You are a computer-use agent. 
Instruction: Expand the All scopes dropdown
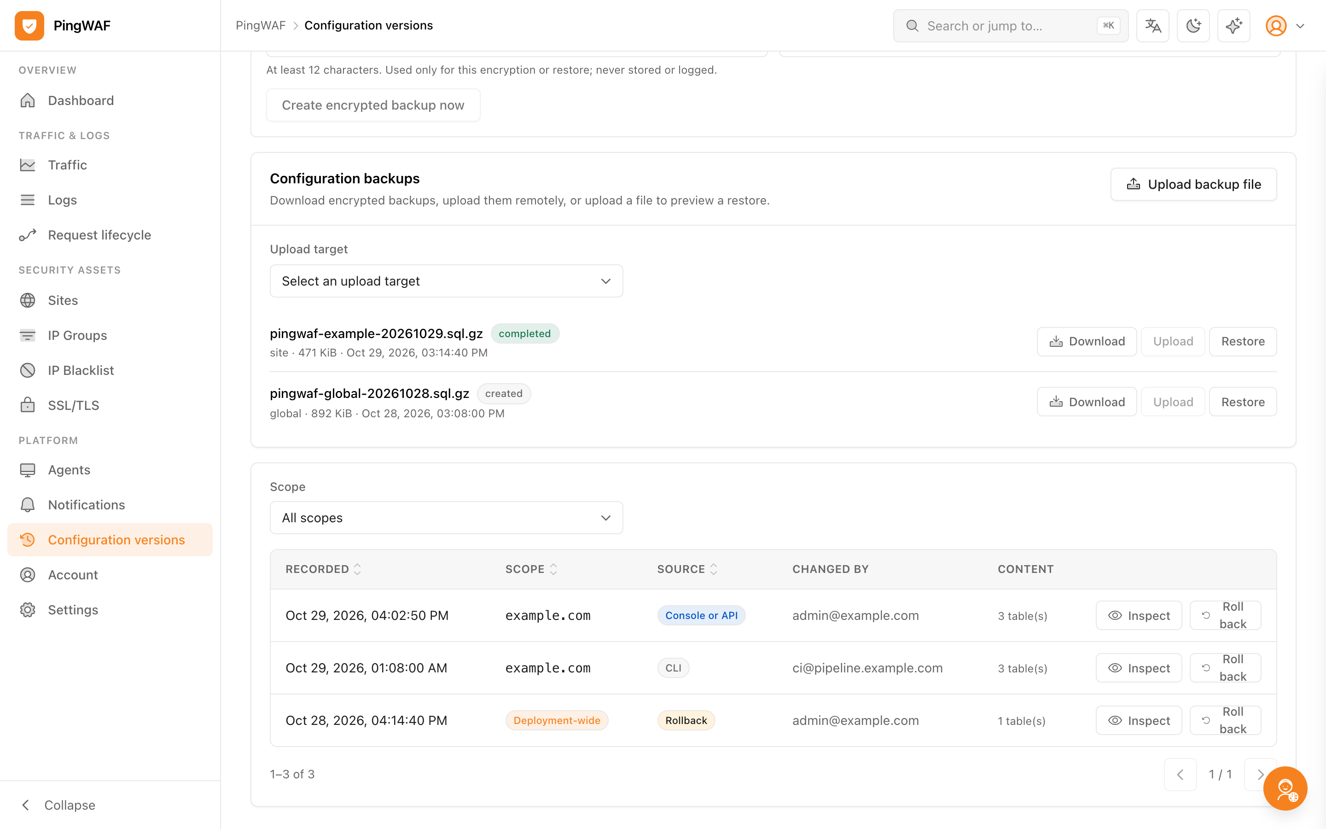pyautogui.click(x=446, y=518)
